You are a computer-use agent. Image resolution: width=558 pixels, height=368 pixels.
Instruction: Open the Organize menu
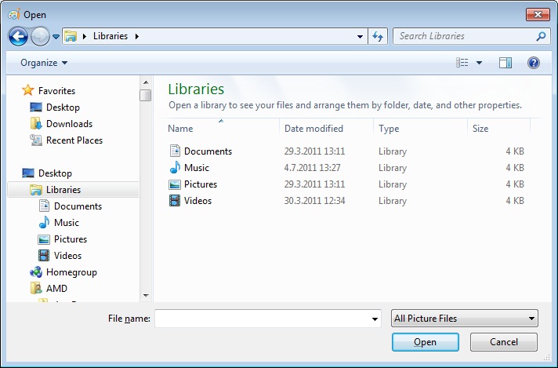[x=44, y=63]
